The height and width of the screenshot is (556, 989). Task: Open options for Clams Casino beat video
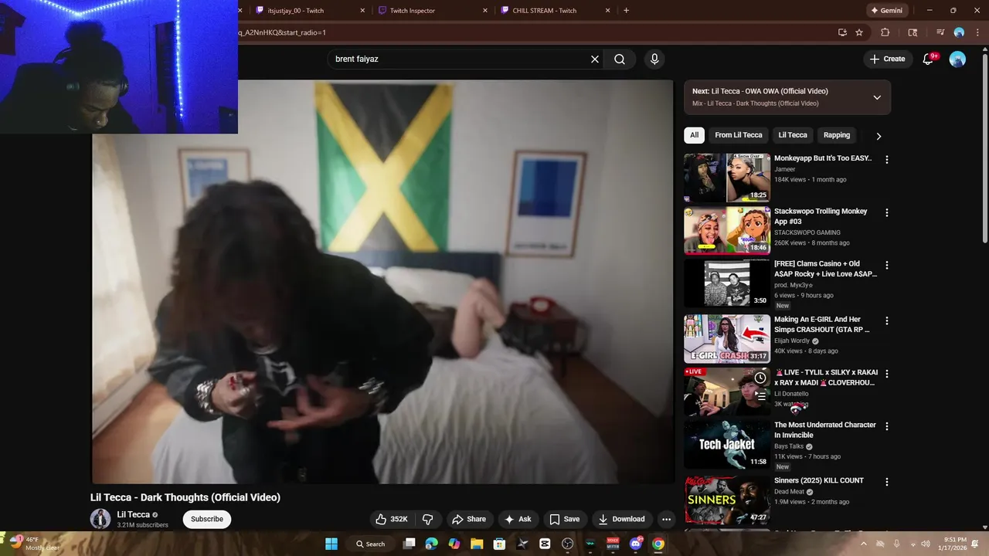point(887,265)
